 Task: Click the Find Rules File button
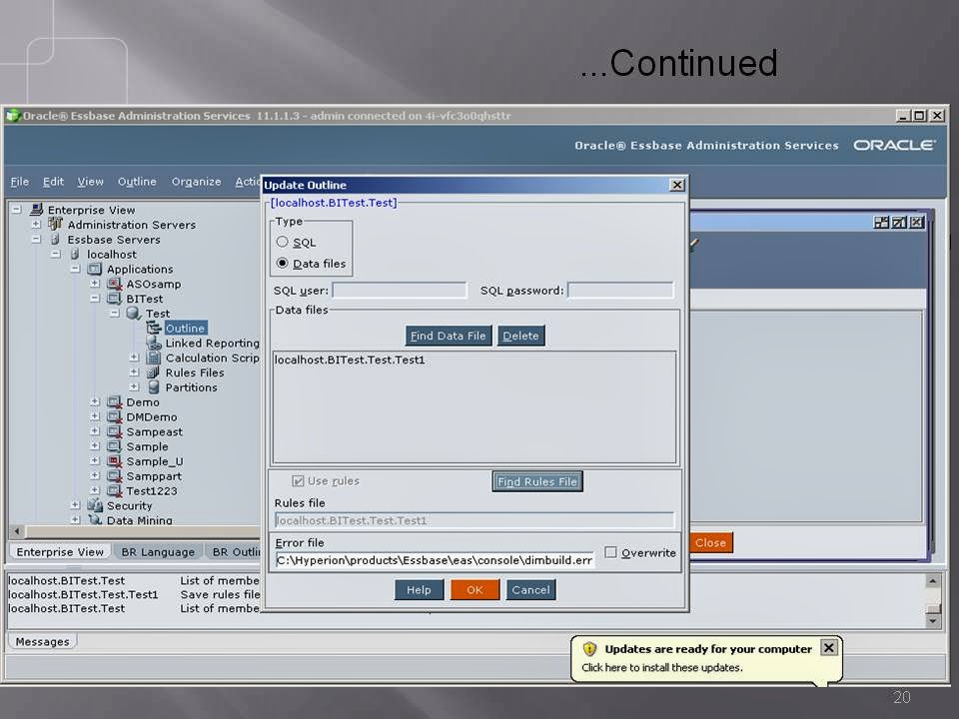tap(537, 481)
